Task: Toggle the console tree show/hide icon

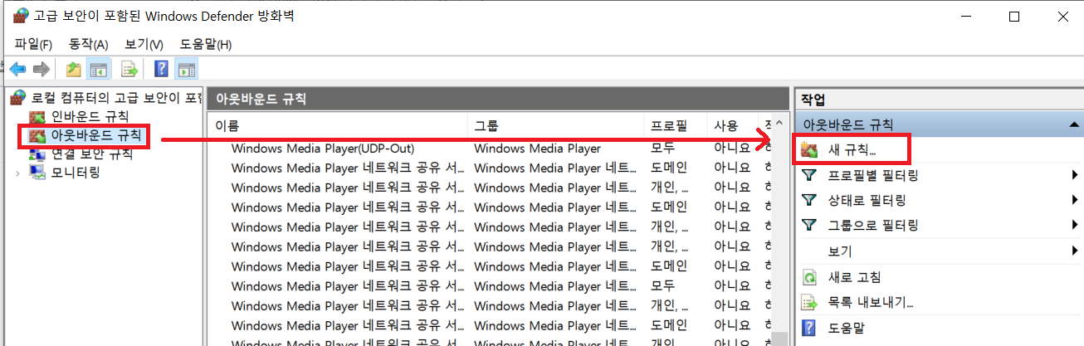Action: pyautogui.click(x=99, y=70)
